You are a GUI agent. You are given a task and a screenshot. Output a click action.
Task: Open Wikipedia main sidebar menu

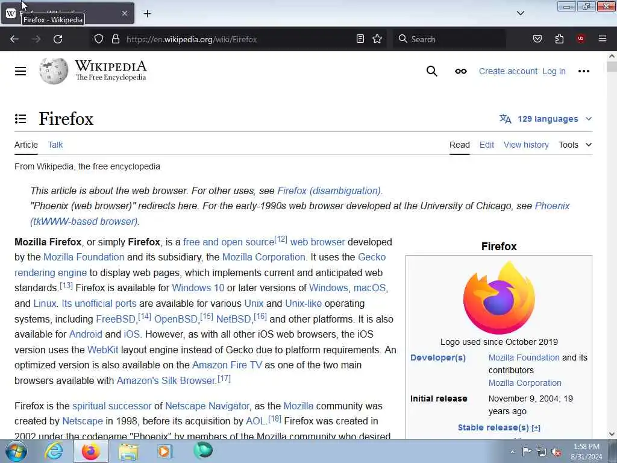(20, 71)
